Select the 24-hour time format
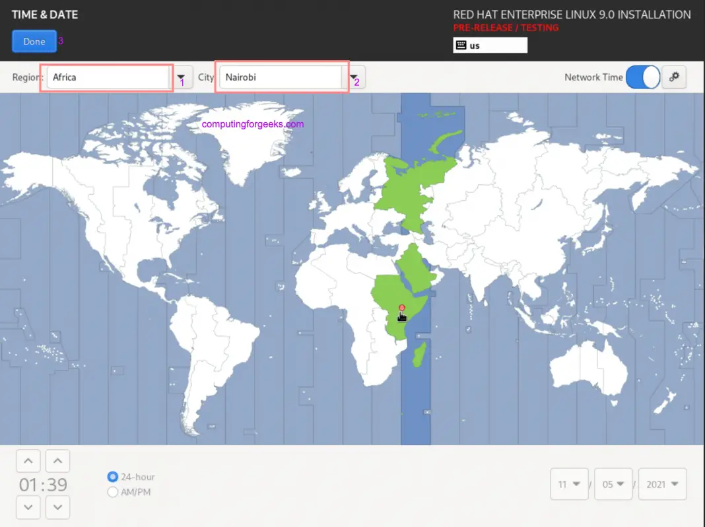705x527 pixels. pos(113,477)
